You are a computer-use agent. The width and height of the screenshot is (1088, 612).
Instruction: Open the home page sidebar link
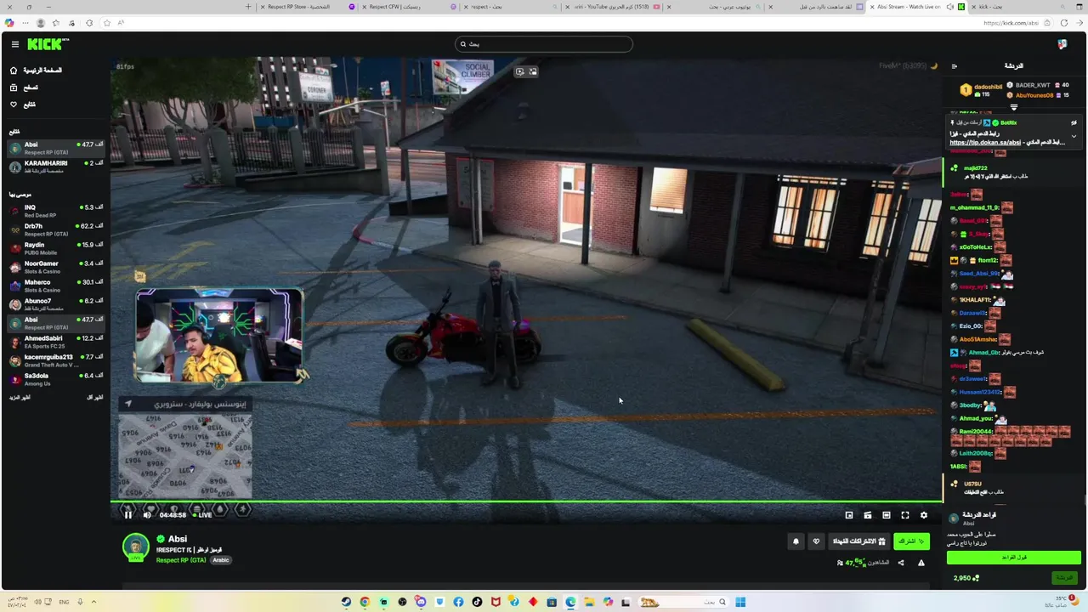[x=36, y=71]
